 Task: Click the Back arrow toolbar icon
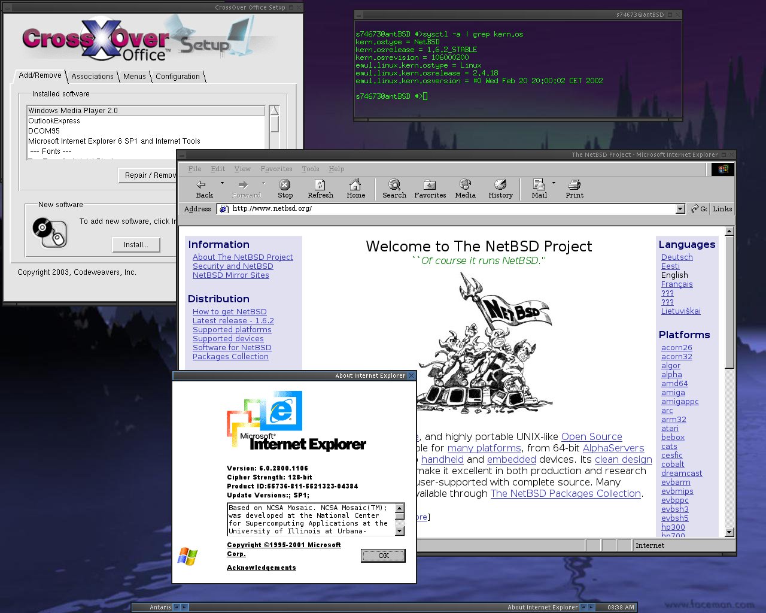[202, 185]
